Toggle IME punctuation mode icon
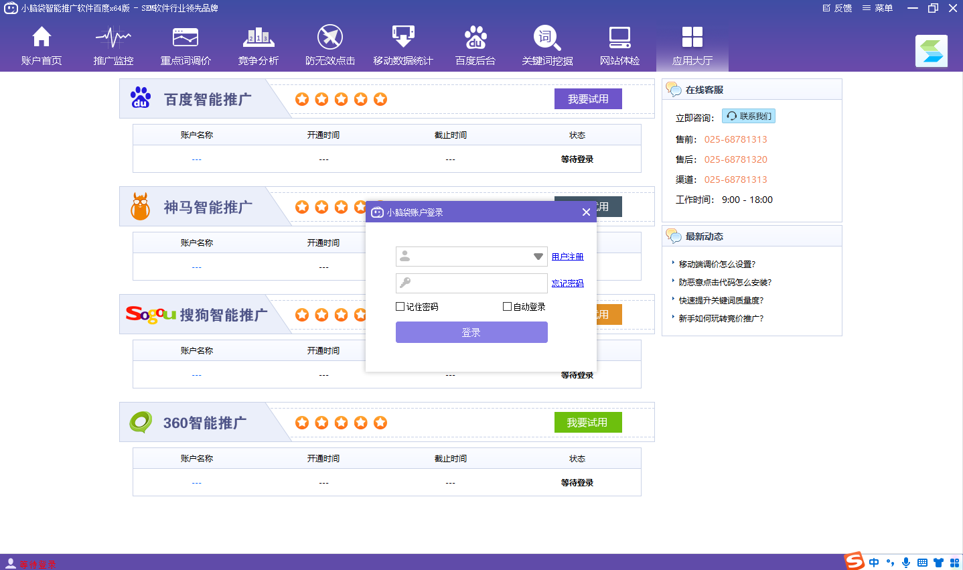The image size is (963, 570). 890,563
